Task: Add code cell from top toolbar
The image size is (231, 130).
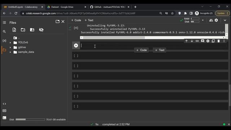Action: tap(76, 20)
